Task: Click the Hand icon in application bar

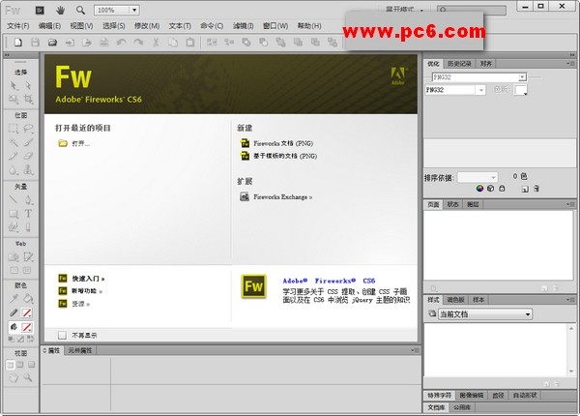Action: (60, 11)
